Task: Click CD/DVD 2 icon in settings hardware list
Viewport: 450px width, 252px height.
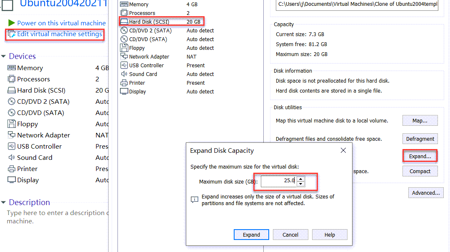Action: 124,30
